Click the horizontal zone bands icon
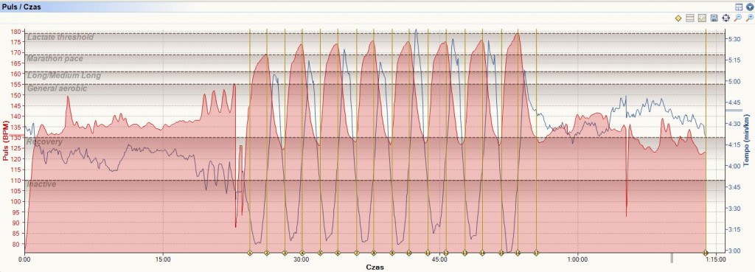 [689, 18]
